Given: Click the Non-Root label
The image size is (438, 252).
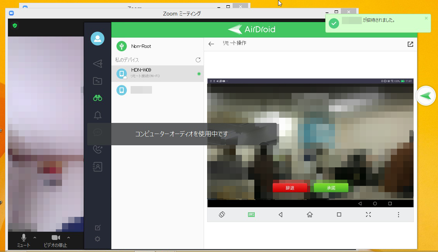Looking at the screenshot, I should tap(141, 46).
